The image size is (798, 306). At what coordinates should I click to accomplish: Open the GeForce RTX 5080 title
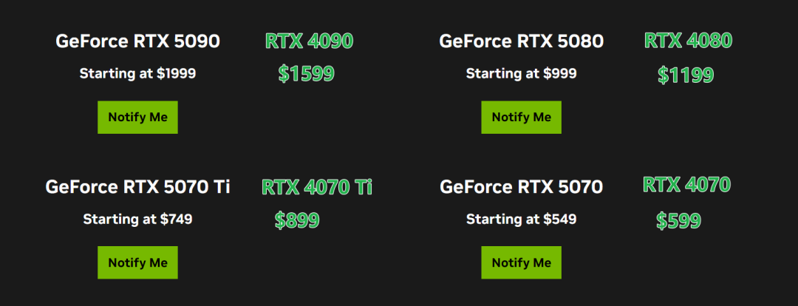521,41
